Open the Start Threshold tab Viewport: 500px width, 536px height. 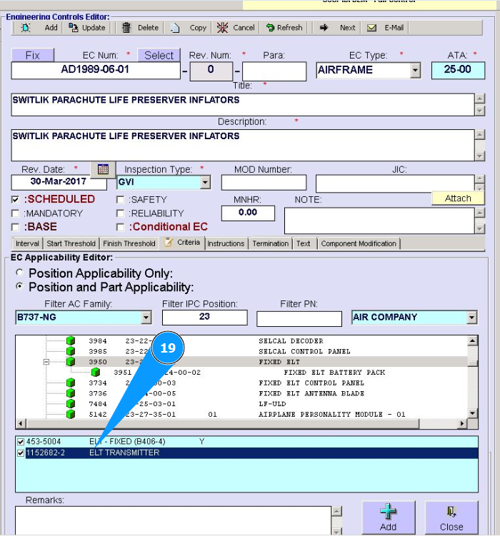(x=71, y=243)
